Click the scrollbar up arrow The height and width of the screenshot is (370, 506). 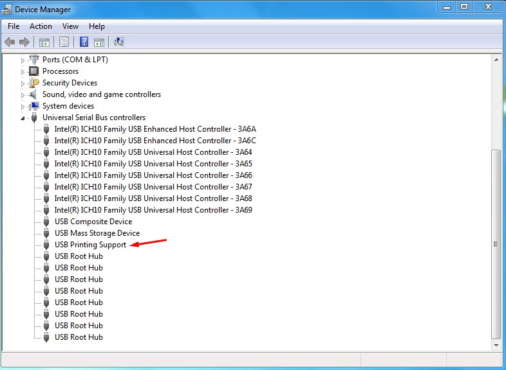coord(496,60)
